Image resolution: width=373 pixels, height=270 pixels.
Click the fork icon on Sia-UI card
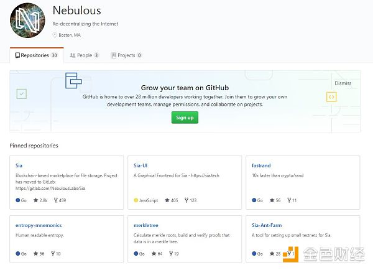tap(186, 200)
